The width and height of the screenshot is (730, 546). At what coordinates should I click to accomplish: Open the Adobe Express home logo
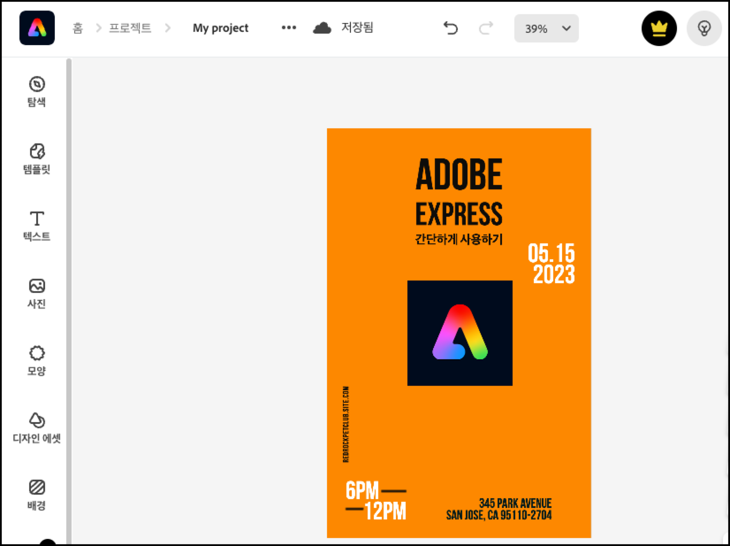pos(37,28)
